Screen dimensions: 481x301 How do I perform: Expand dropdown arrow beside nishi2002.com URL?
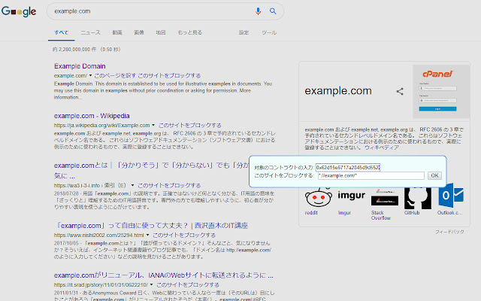pyautogui.click(x=147, y=235)
